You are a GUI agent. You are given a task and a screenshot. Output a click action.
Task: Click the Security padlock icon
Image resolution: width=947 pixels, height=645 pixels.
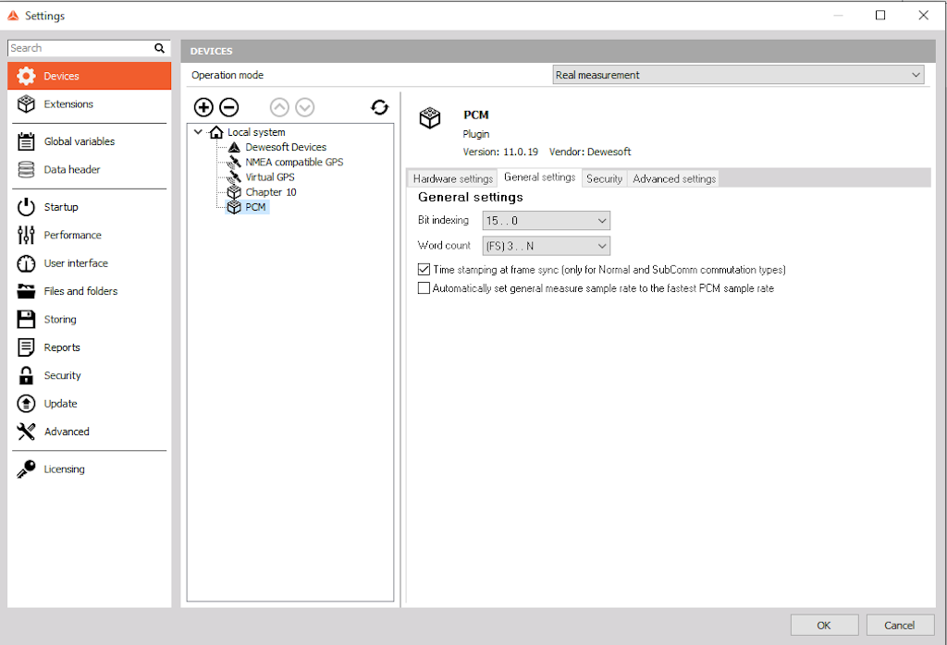[26, 375]
